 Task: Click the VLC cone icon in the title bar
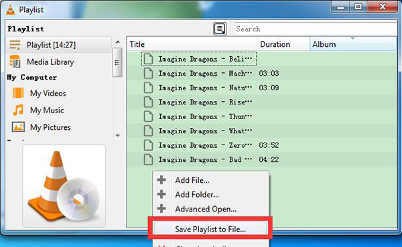tap(10, 9)
